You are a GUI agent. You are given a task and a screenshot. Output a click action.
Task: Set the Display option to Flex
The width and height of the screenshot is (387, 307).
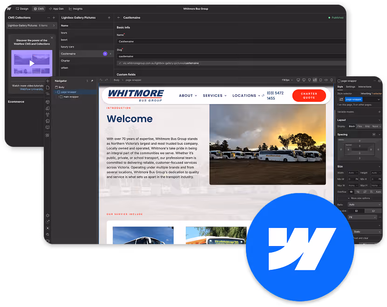tap(360, 126)
